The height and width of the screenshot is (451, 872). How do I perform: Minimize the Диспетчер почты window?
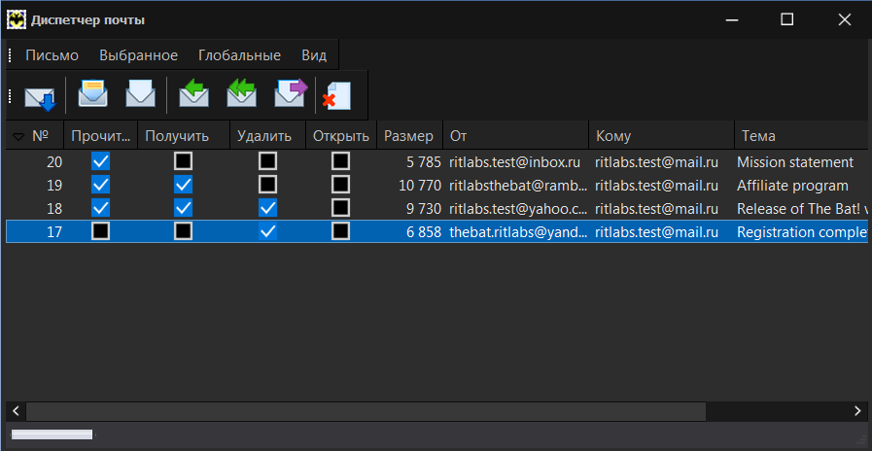[x=732, y=19]
